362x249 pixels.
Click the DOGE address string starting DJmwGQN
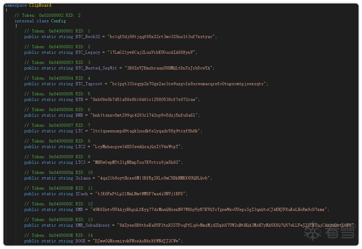point(137,241)
